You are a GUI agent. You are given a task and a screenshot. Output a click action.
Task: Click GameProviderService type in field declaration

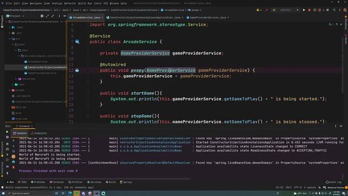pyautogui.click(x=145, y=53)
